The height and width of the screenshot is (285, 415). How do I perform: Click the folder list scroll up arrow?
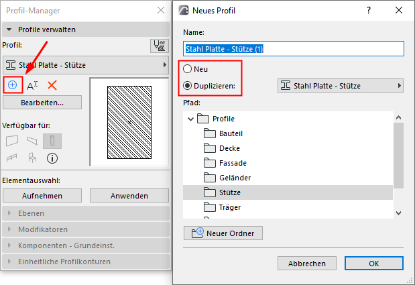(399, 117)
